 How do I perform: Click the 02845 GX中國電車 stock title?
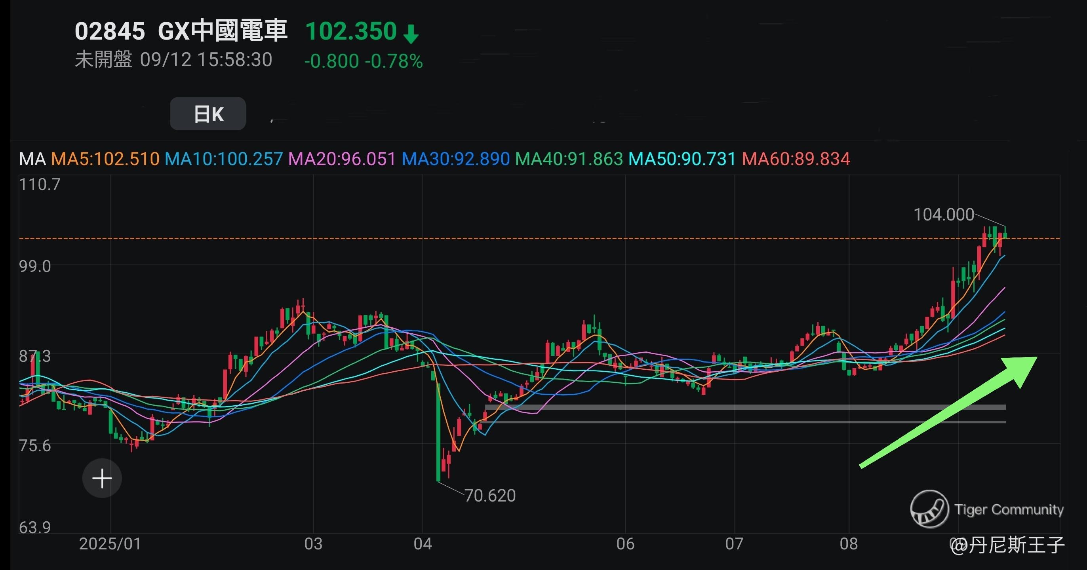[x=181, y=31]
